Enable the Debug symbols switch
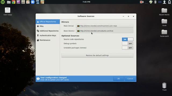This screenshot has width=172, height=96. coord(128,44)
